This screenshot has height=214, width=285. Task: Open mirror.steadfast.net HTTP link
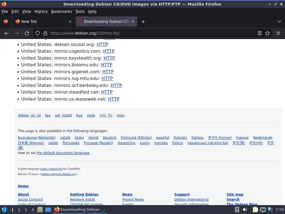coord(107,92)
